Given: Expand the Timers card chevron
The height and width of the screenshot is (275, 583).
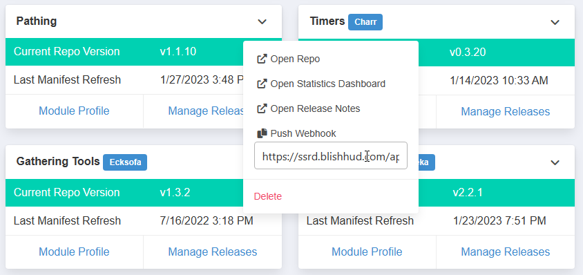Looking at the screenshot, I should (x=555, y=22).
